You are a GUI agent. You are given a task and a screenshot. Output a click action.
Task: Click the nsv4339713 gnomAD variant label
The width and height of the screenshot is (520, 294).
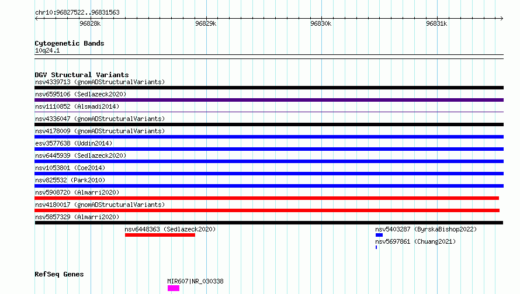point(100,82)
